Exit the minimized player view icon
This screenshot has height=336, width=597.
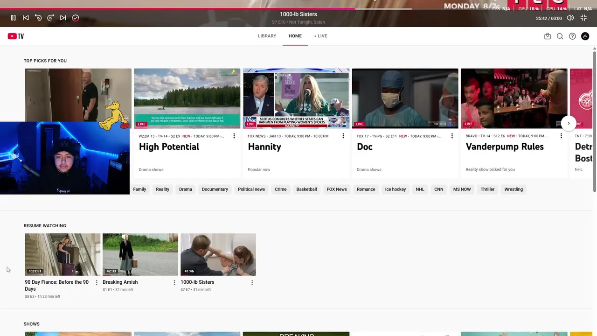click(x=583, y=18)
